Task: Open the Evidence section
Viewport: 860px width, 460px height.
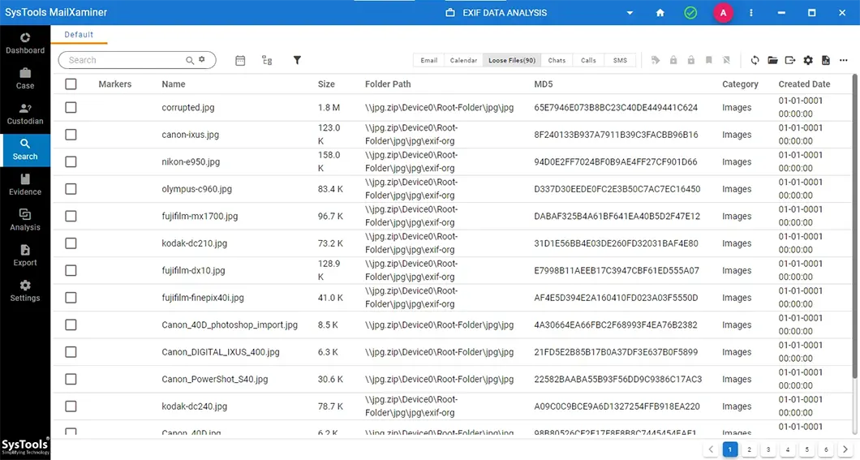Action: click(x=24, y=185)
